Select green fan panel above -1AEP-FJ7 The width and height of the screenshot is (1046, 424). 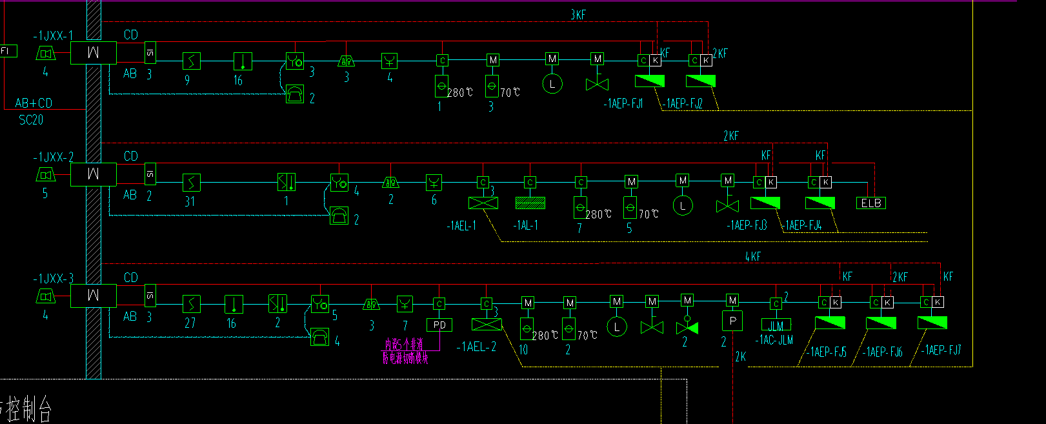pyautogui.click(x=932, y=322)
